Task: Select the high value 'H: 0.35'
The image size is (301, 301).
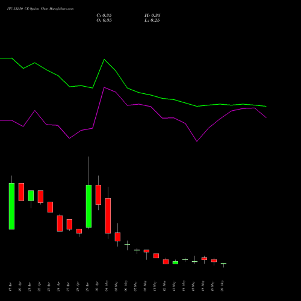Action: tap(152, 16)
